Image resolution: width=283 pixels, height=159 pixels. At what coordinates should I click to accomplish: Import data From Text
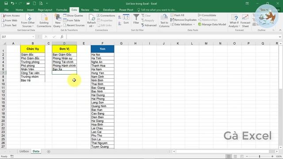pos(9,25)
